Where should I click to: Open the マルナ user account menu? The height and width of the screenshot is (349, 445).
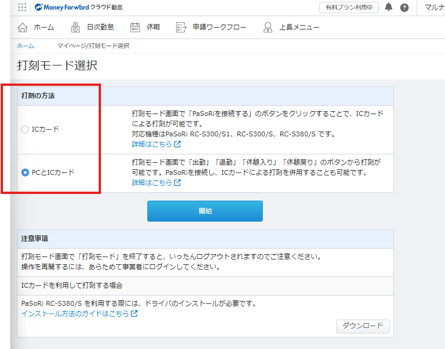(x=434, y=8)
